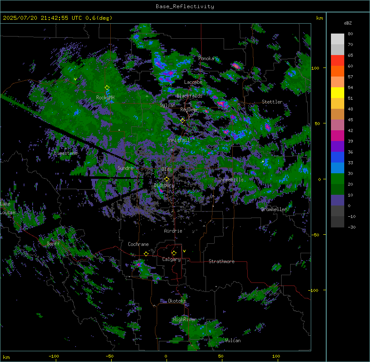The width and height of the screenshot is (370, 362).
Task: Click the yellow V marker east of Calgary
Action: click(184, 251)
